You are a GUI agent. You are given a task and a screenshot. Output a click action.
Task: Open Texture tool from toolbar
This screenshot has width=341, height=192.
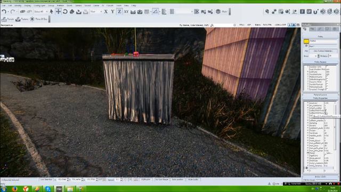click(x=22, y=19)
